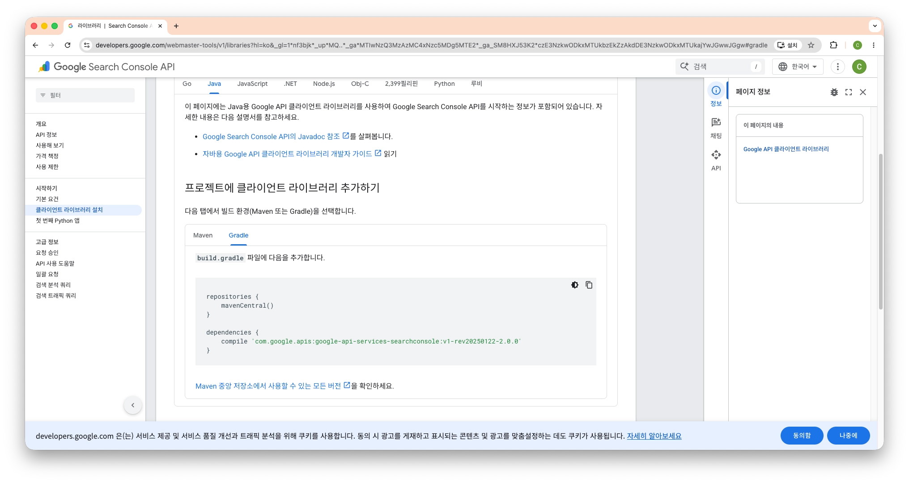909x483 pixels.
Task: Bookmark this page with star icon
Action: coord(811,45)
